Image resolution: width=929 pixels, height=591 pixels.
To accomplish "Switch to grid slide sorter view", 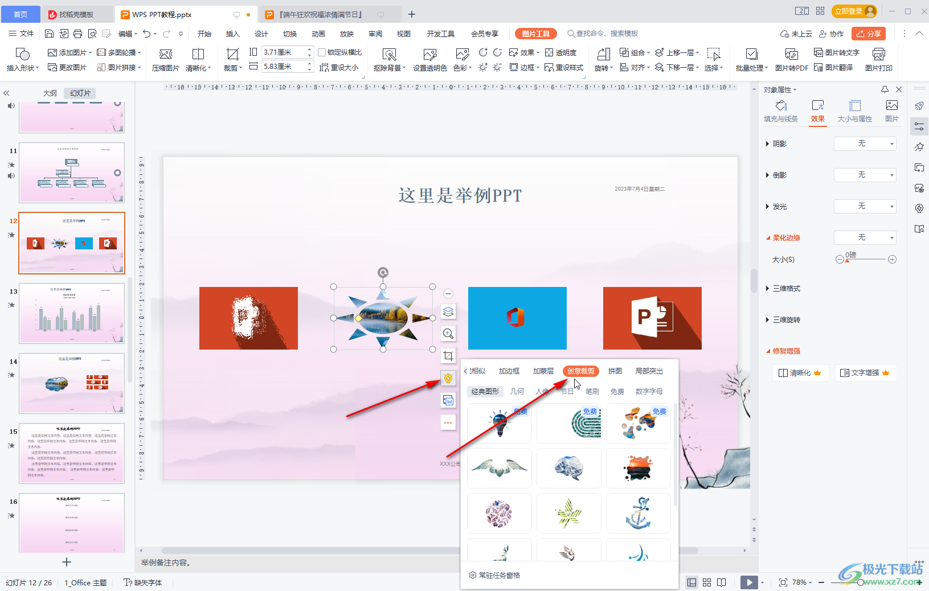I will tap(707, 582).
